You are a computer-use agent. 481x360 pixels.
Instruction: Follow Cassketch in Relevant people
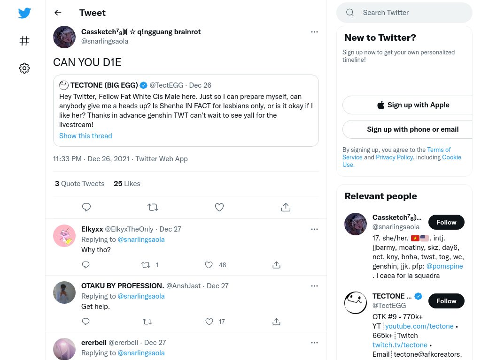[x=446, y=222]
